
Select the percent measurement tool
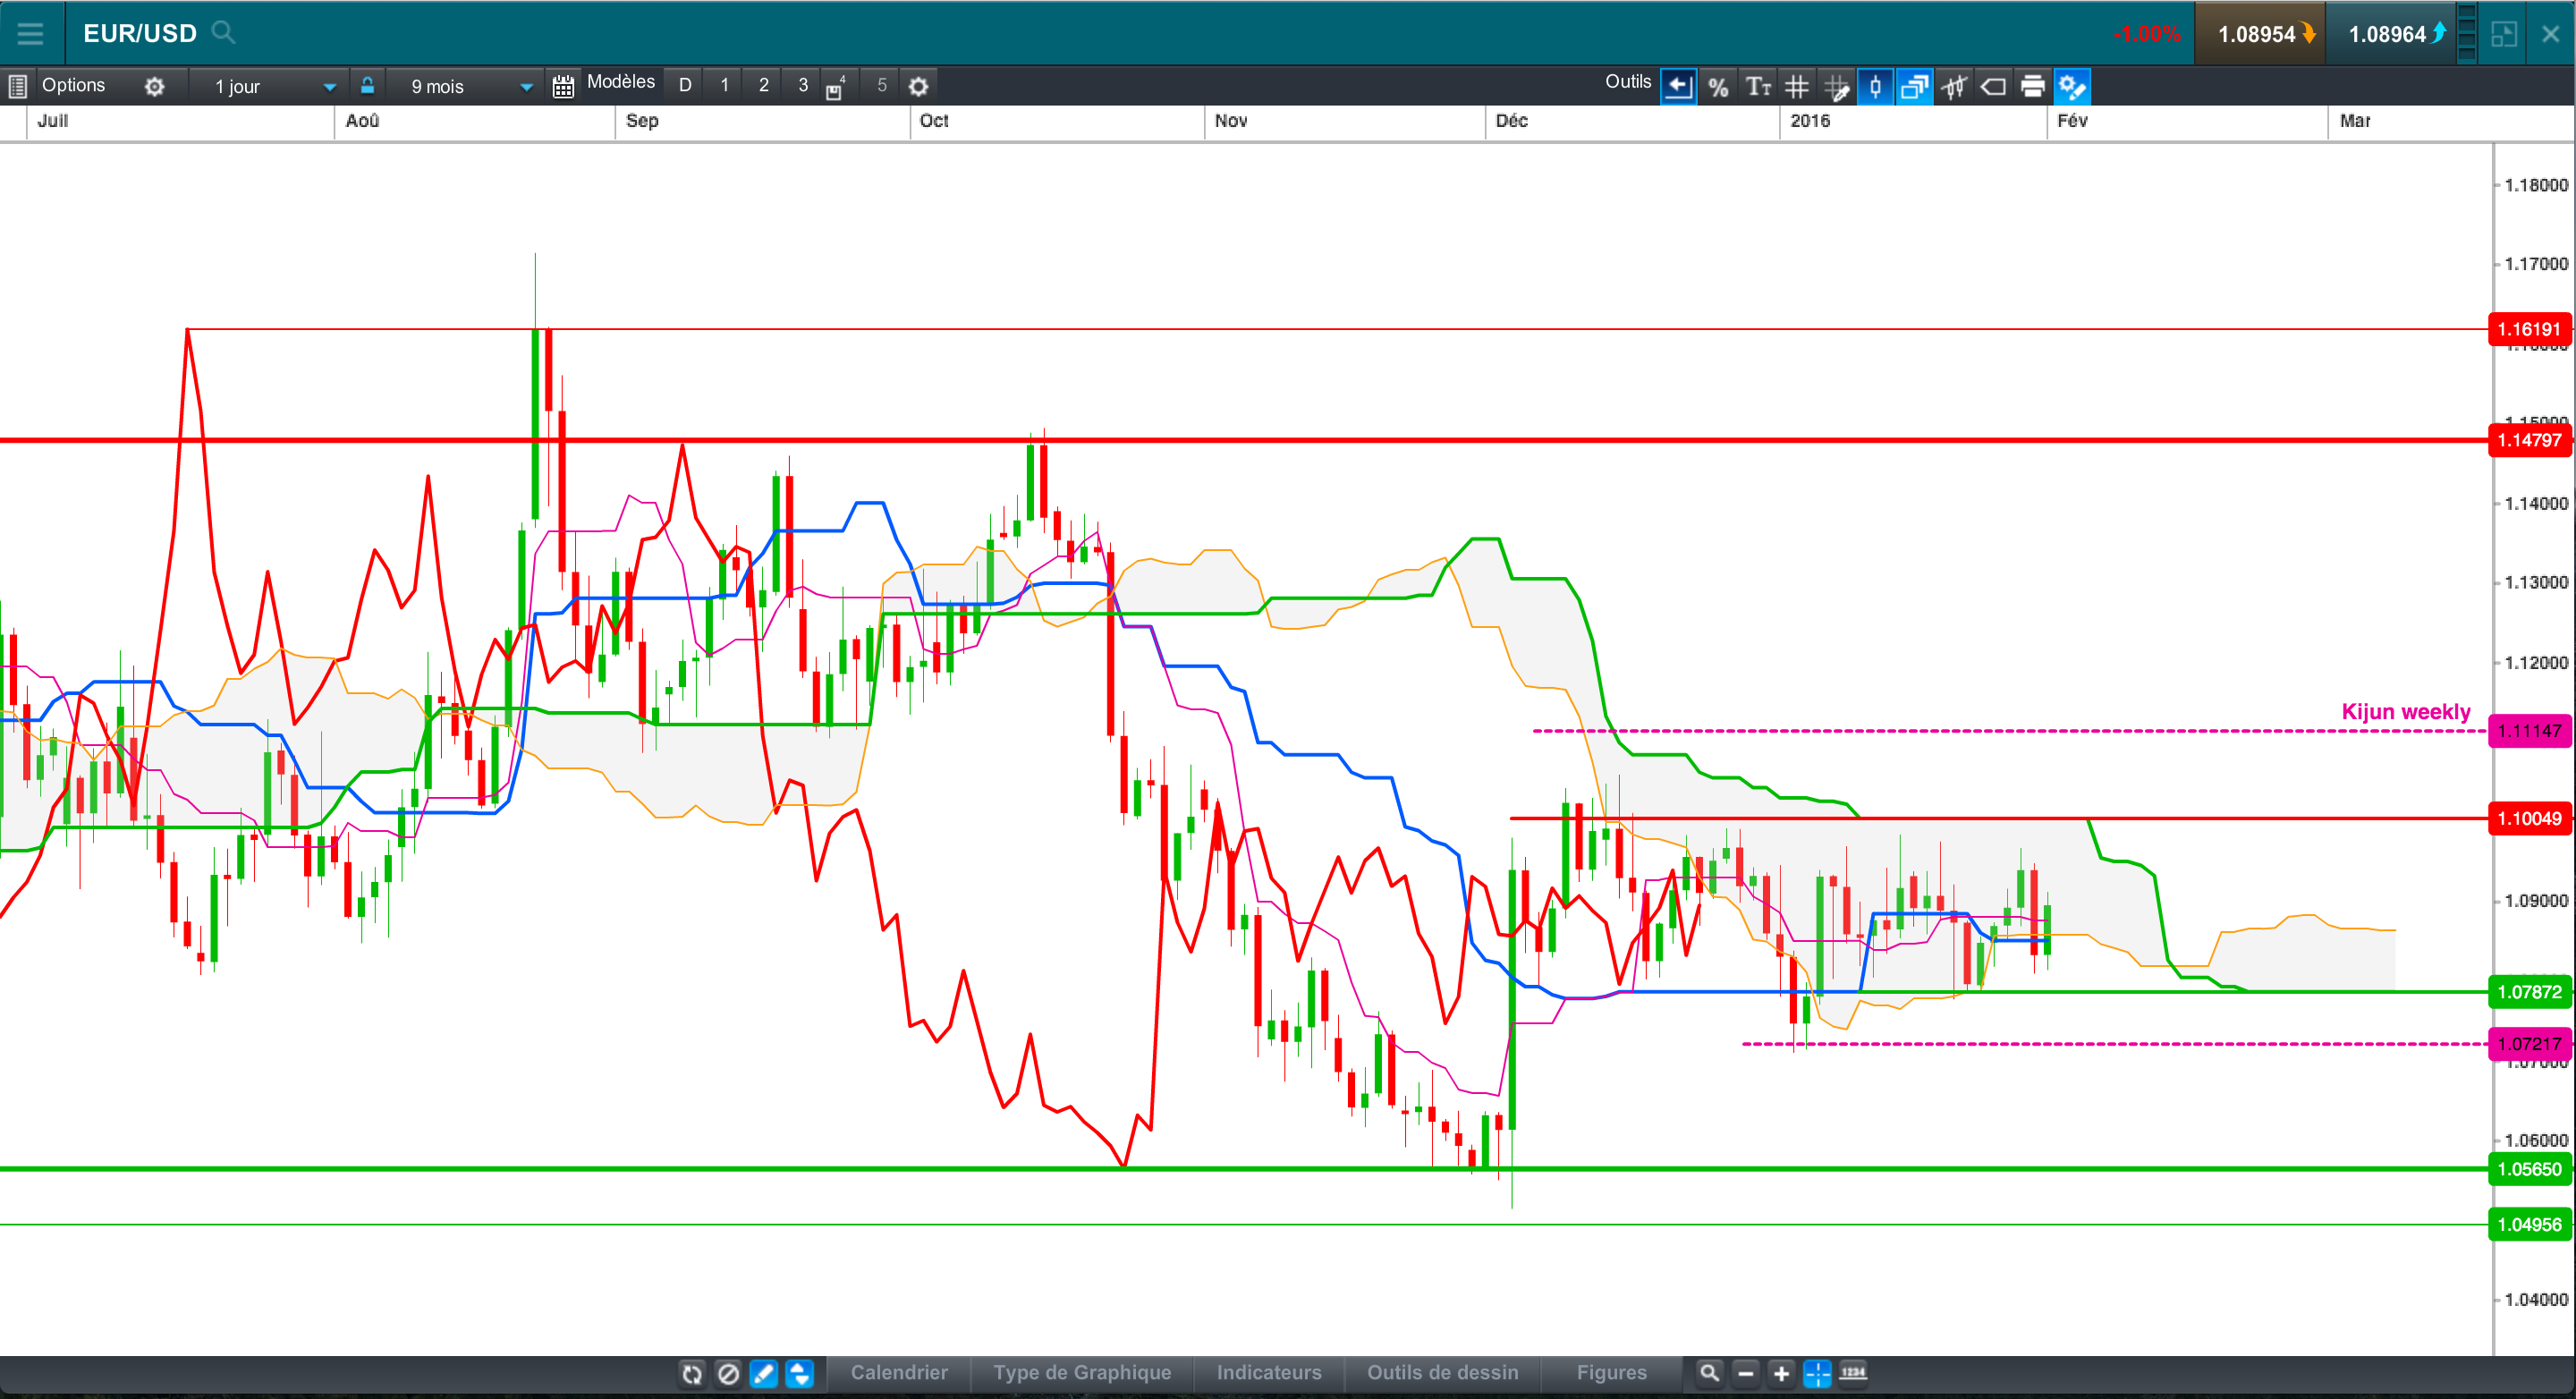[x=1717, y=87]
